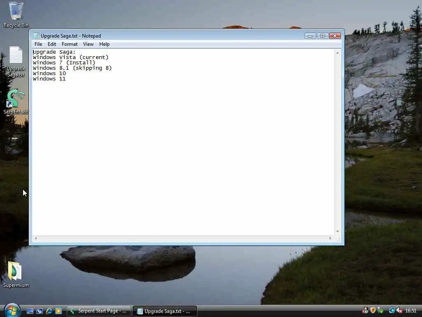The width and height of the screenshot is (422, 317).
Task: Click the 'Windows 10' line
Action: tap(49, 73)
